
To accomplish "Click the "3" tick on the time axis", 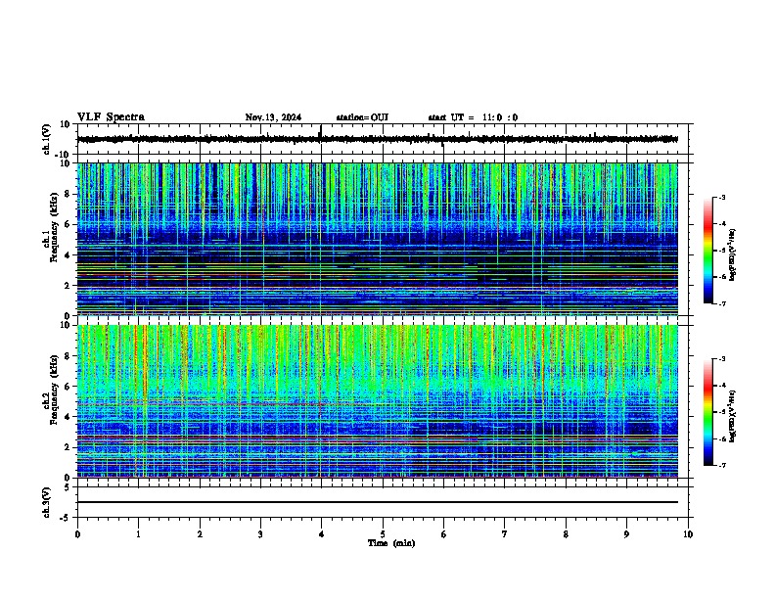I will pyautogui.click(x=260, y=534).
